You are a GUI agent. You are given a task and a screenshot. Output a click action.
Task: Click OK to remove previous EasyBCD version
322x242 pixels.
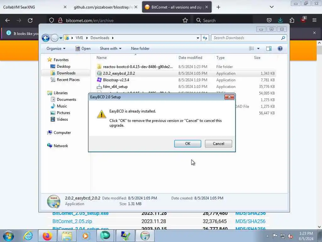pyautogui.click(x=187, y=144)
